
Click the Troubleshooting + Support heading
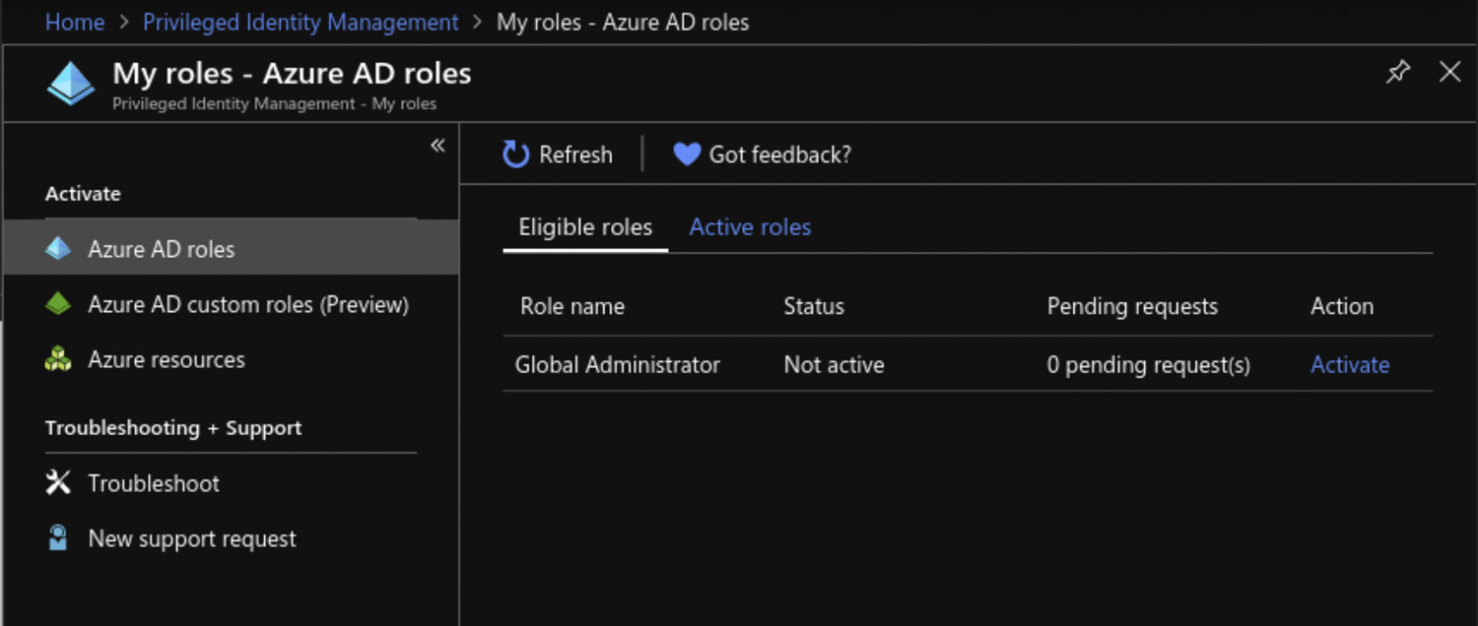click(173, 428)
